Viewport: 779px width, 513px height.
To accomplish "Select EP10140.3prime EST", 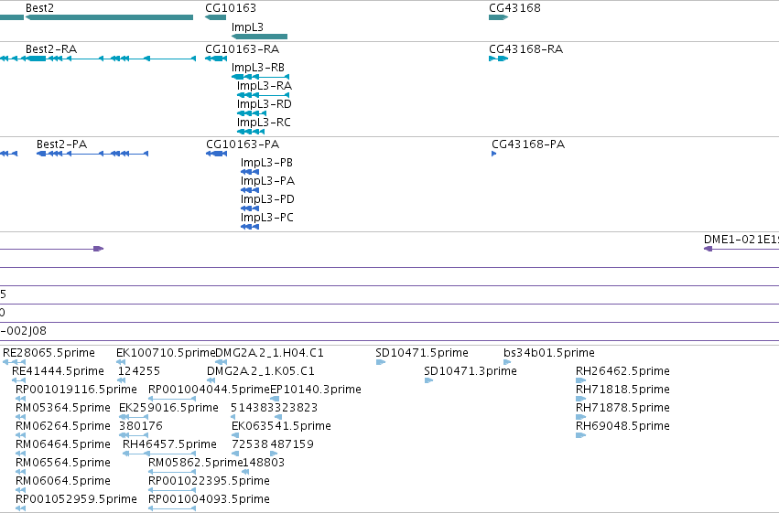I will (x=275, y=399).
